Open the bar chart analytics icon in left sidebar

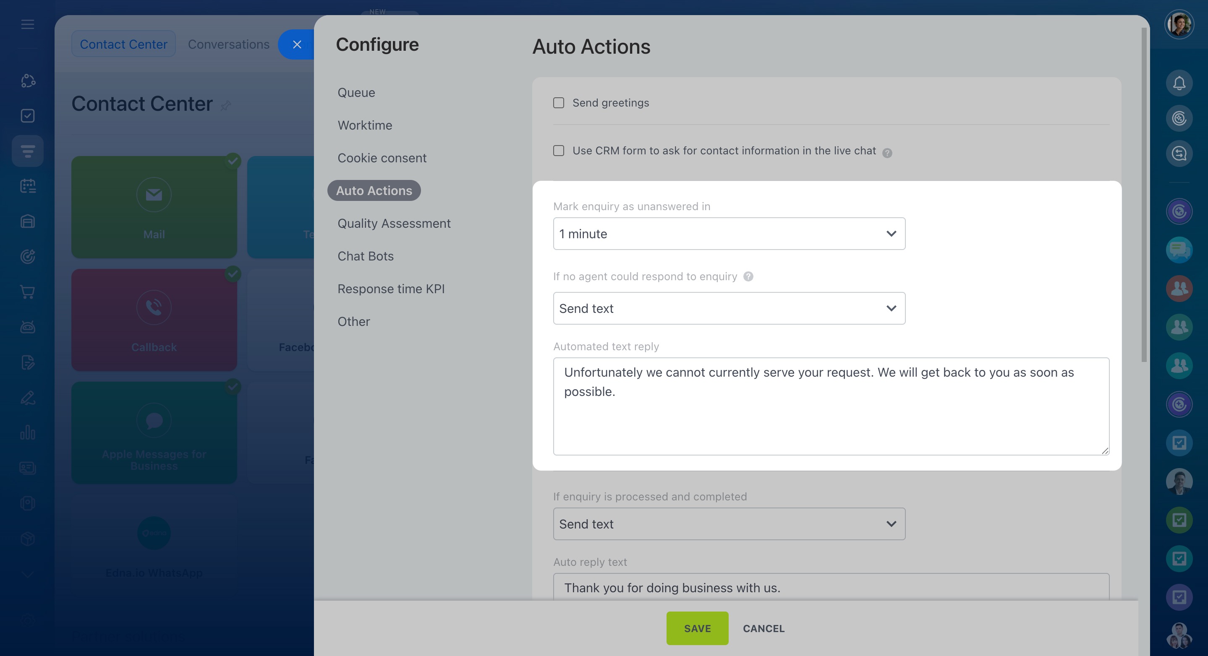[28, 432]
